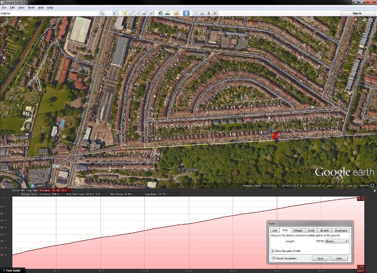
Task: Click the Kimberley Rd label on map
Action: [x=239, y=79]
